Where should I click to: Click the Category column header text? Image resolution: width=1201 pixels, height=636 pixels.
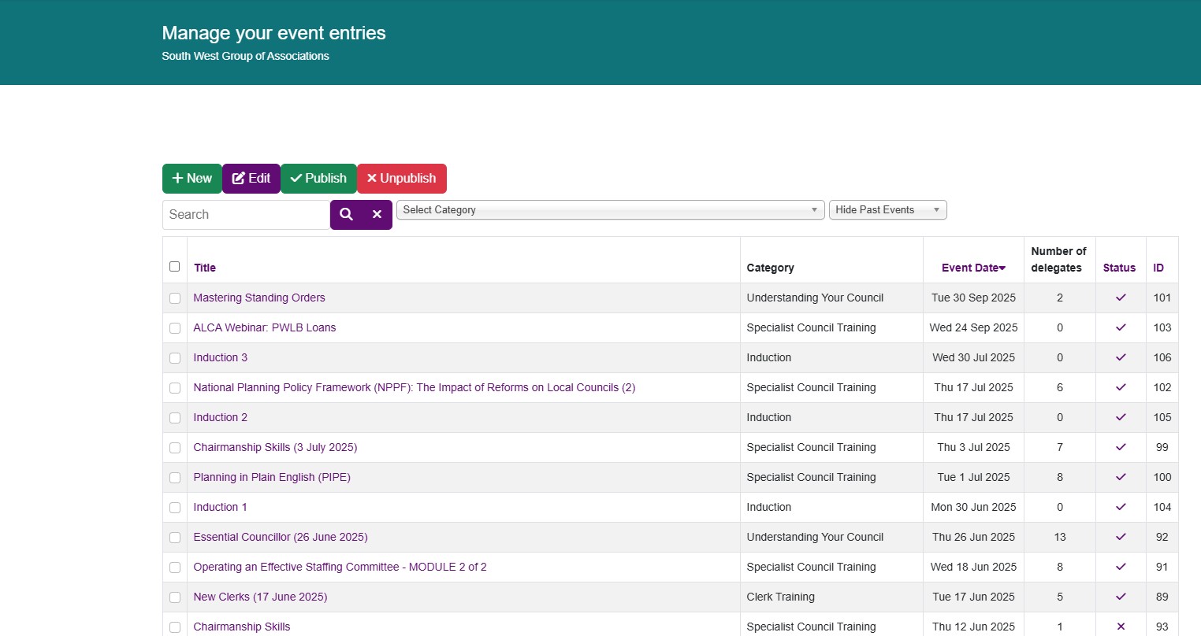pyautogui.click(x=770, y=268)
